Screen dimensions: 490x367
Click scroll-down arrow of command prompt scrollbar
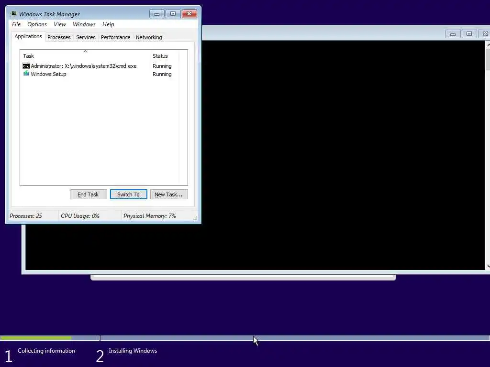[x=488, y=266]
